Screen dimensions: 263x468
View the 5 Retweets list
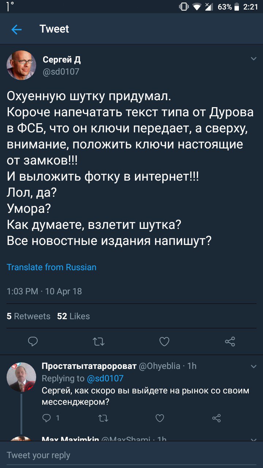click(x=28, y=316)
